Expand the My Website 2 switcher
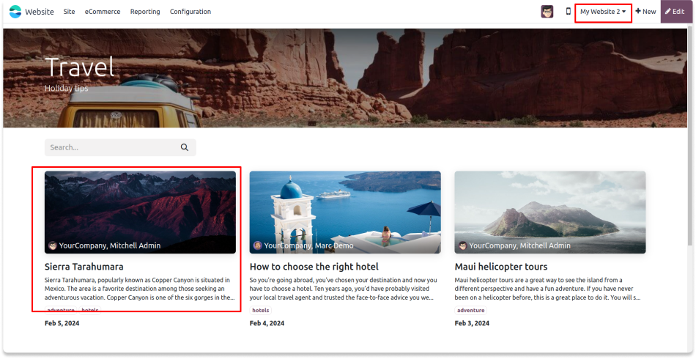This screenshot has width=696, height=359. pos(603,12)
